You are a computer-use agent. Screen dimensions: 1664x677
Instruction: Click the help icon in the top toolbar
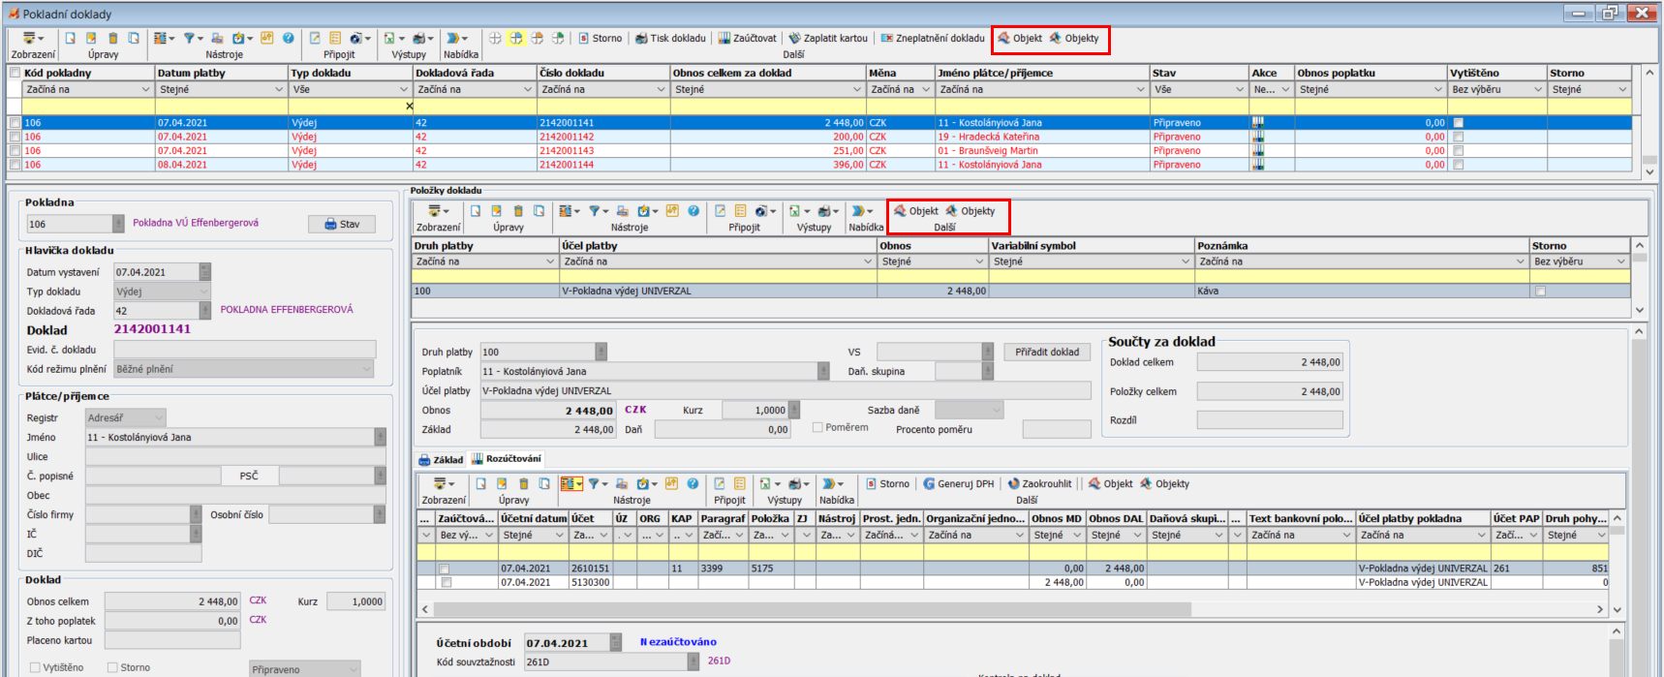point(288,39)
